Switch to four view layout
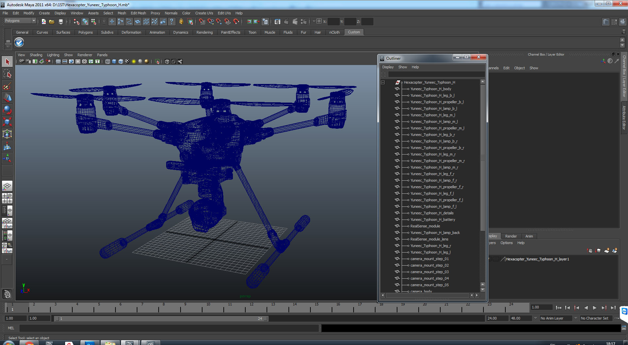 point(7,198)
